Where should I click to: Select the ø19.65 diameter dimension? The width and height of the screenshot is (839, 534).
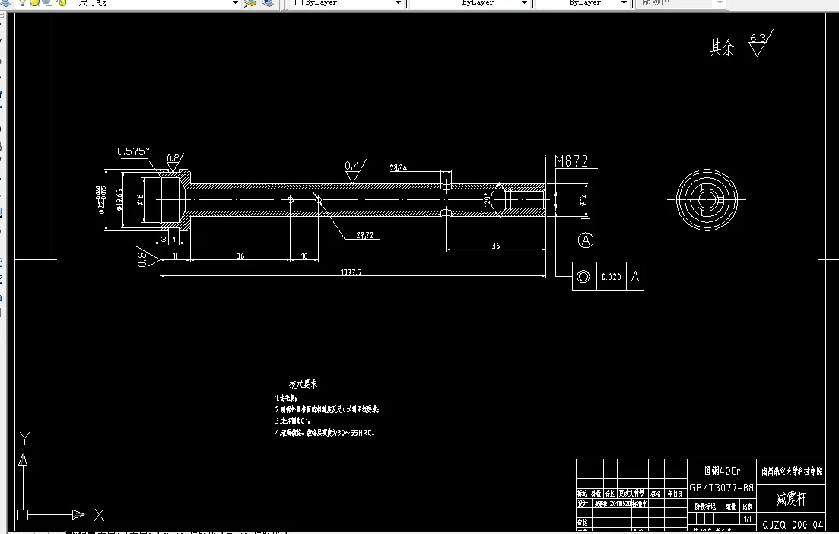point(119,200)
